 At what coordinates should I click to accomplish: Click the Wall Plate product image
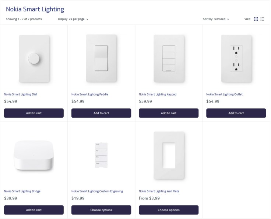[169, 155]
